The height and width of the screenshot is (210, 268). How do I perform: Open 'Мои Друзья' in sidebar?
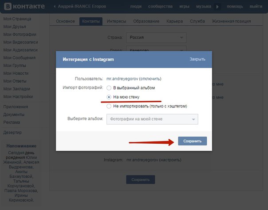[x=15, y=27]
